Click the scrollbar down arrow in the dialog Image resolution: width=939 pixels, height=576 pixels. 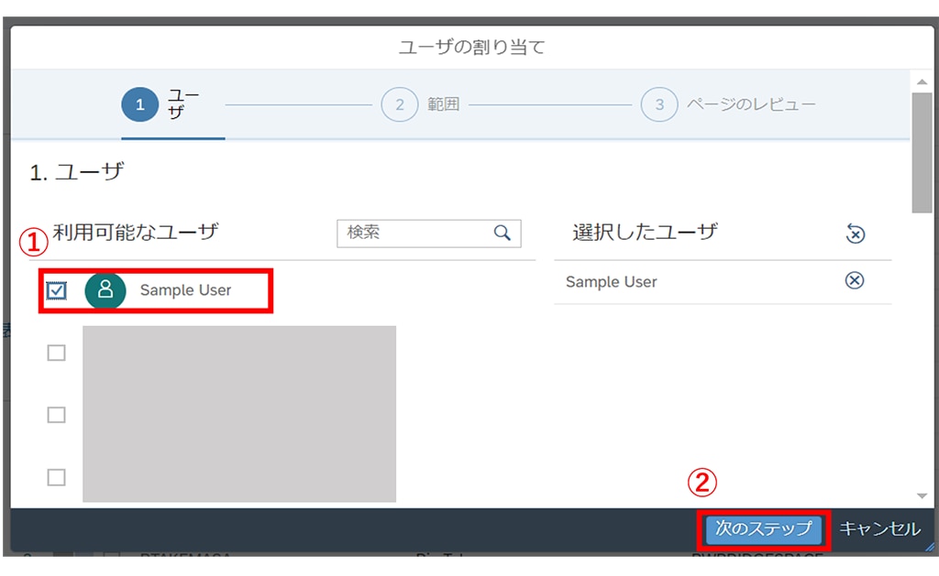[922, 495]
